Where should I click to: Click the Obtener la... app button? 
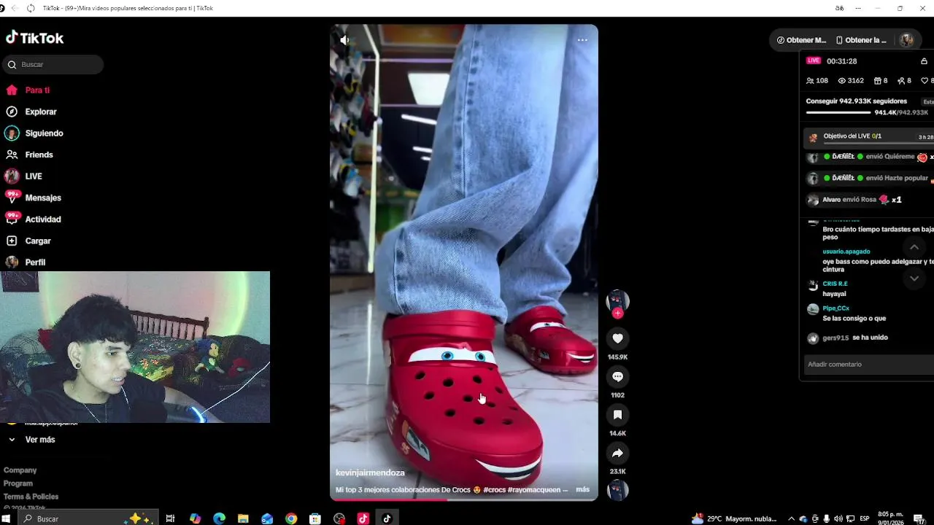pos(861,40)
